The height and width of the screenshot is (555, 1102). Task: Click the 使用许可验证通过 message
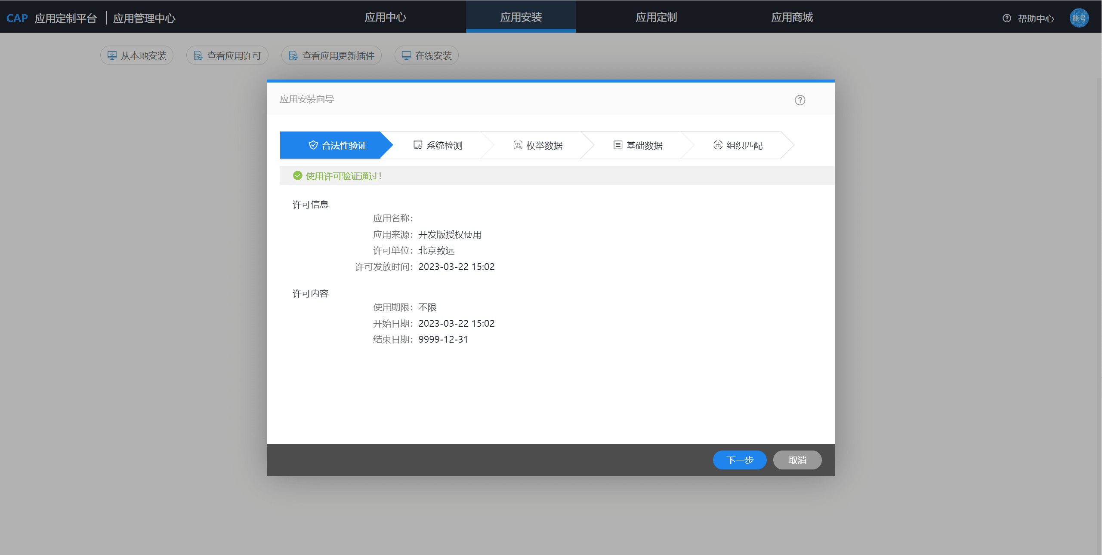click(343, 176)
